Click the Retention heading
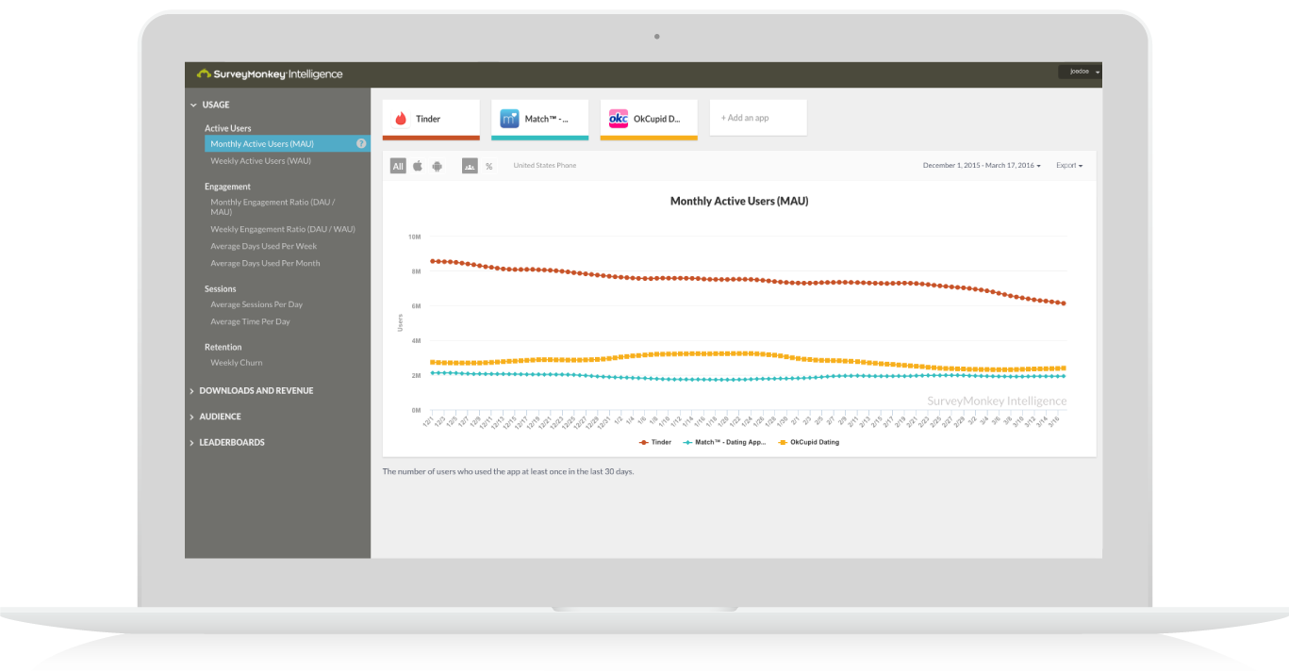 click(x=223, y=347)
